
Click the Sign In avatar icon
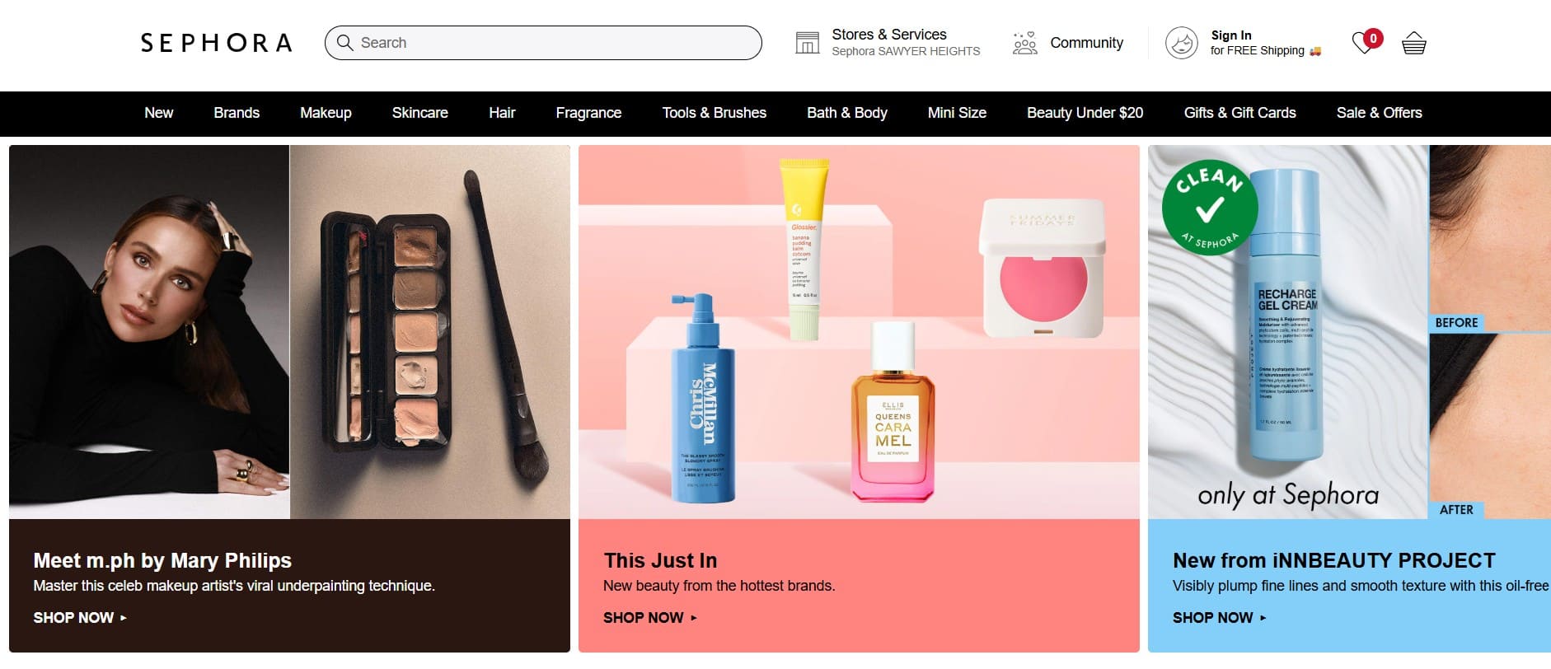point(1181,43)
